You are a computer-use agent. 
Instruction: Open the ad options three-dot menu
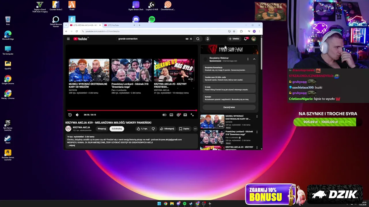click(x=248, y=59)
